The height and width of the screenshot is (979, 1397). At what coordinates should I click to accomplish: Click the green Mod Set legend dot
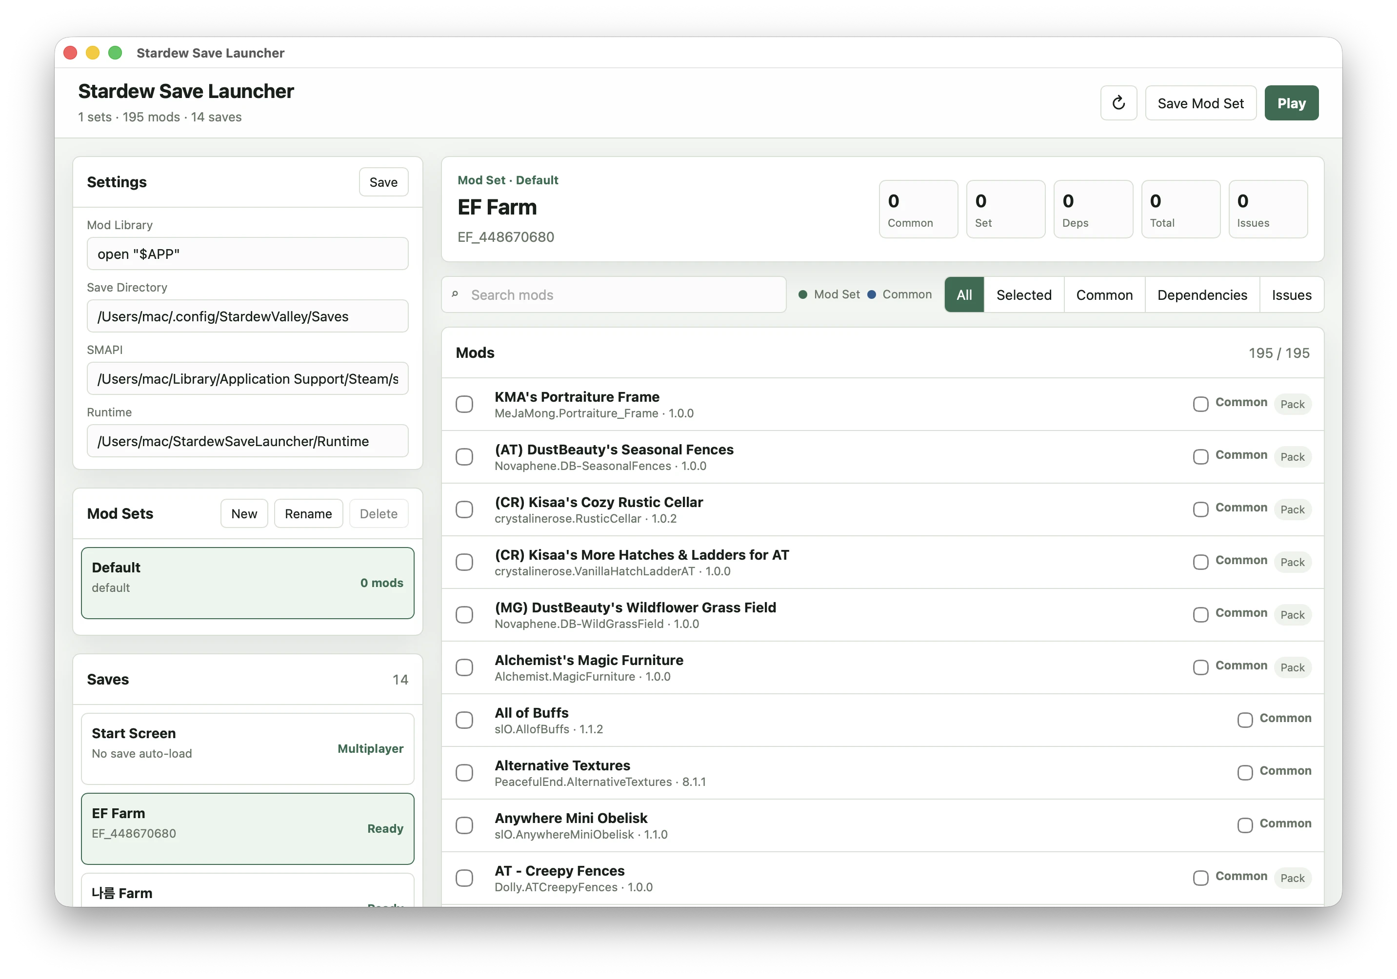click(802, 294)
